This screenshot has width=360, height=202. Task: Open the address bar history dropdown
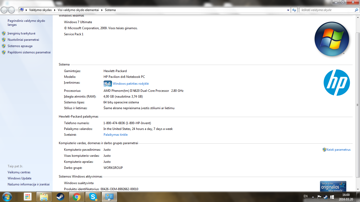[x=288, y=10]
